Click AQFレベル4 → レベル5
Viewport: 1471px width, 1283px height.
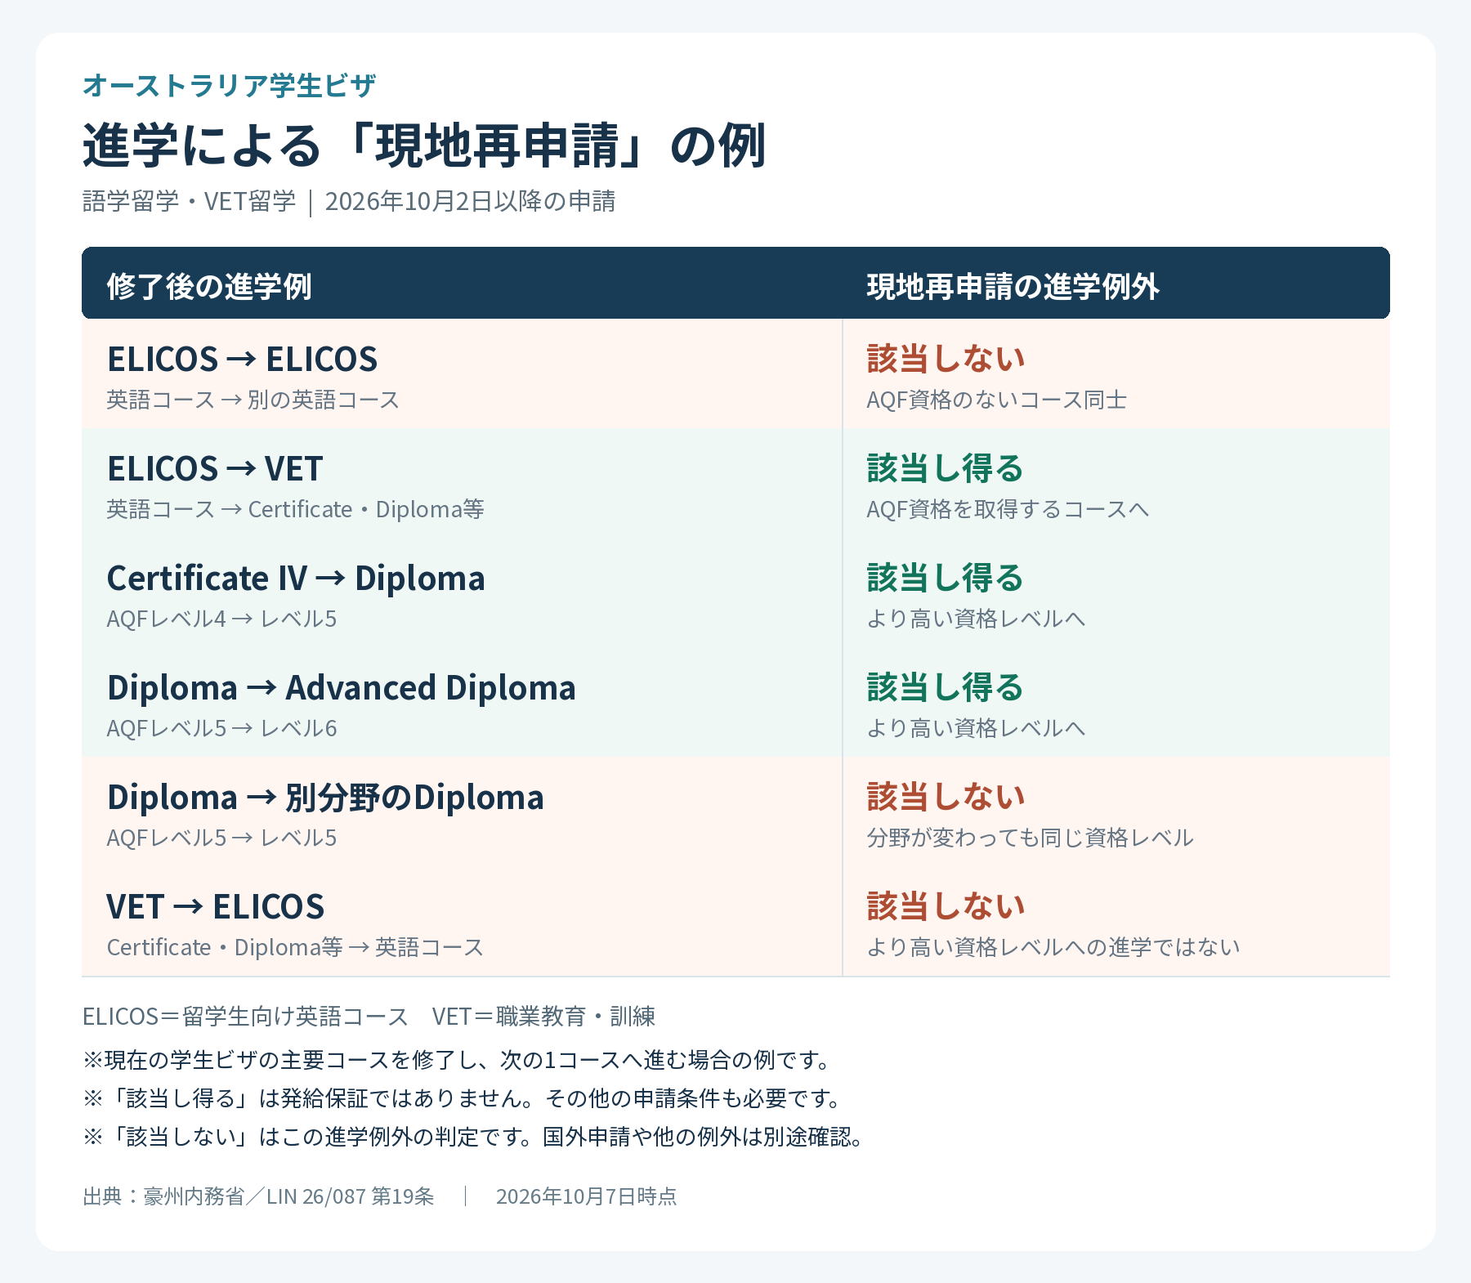[221, 619]
